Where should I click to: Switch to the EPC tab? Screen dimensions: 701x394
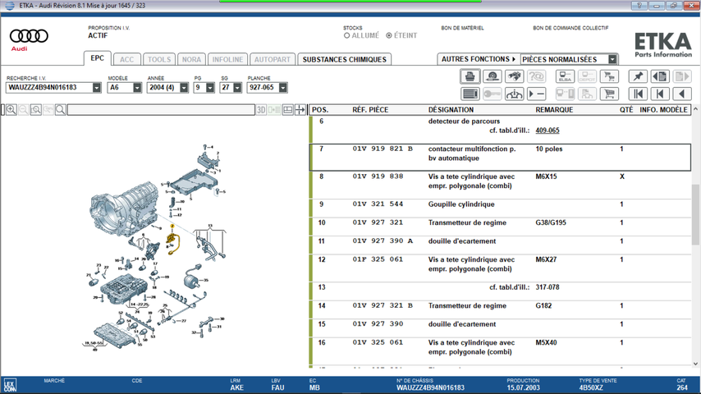tap(97, 59)
